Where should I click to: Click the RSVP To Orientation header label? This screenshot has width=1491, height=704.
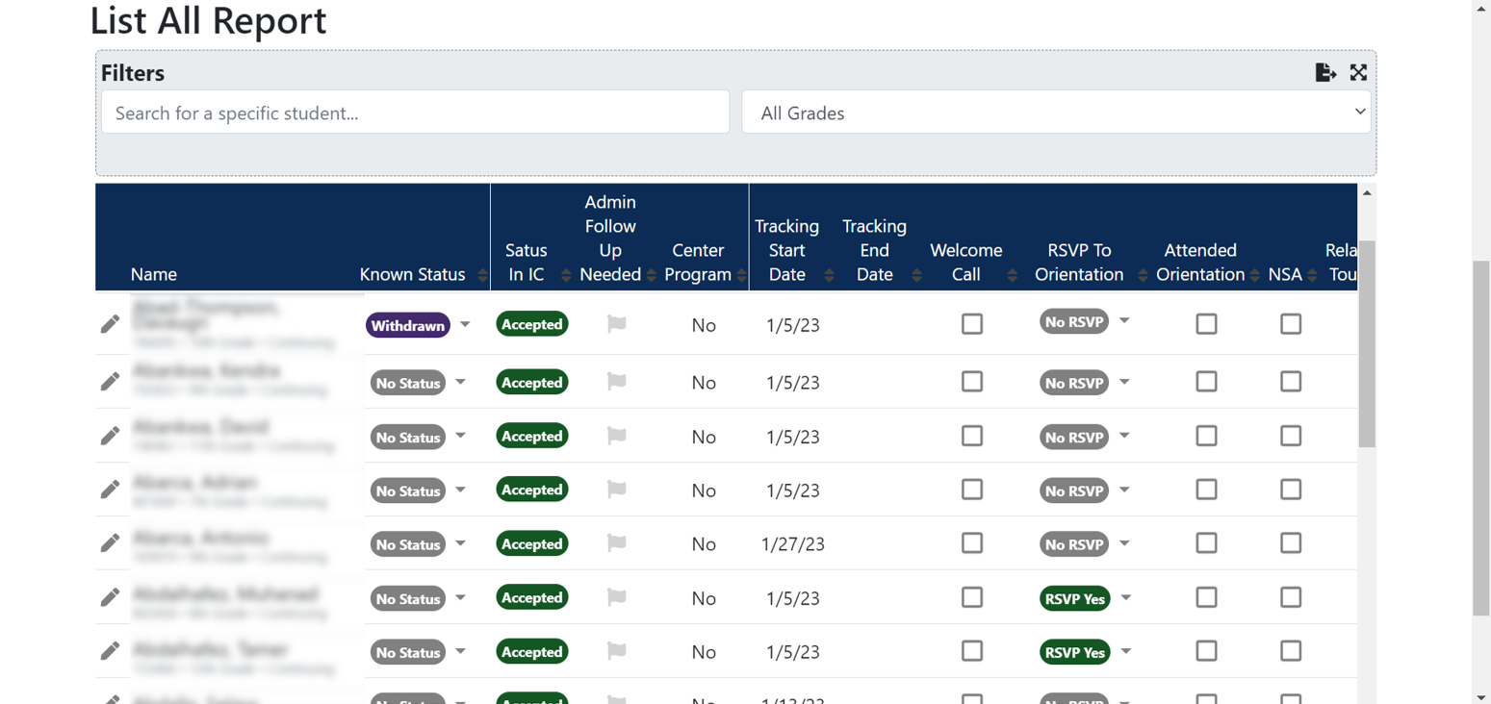1079,262
